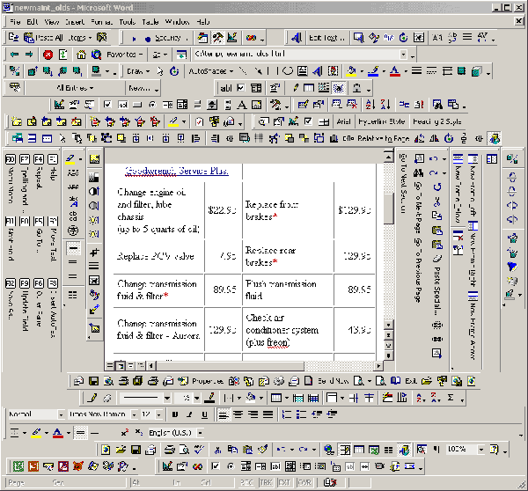Viewport: 528px width, 491px height.
Task: Click the spelling status book icon in status bar
Action: click(330, 482)
